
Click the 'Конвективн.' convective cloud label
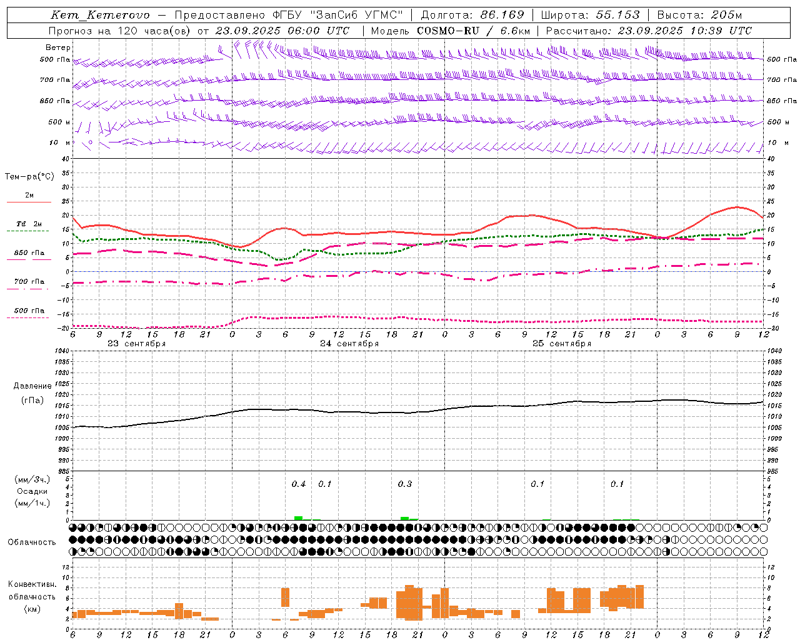coord(32,584)
